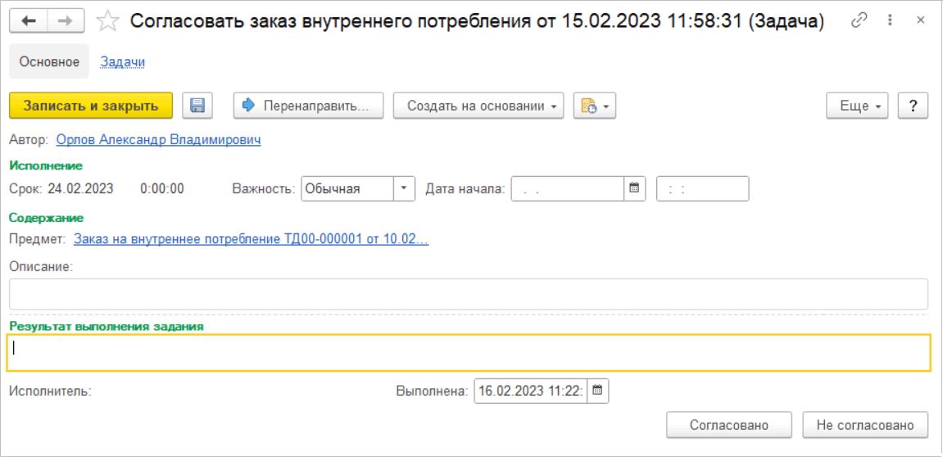Select the "Основное" tab
The image size is (943, 457).
tap(49, 61)
